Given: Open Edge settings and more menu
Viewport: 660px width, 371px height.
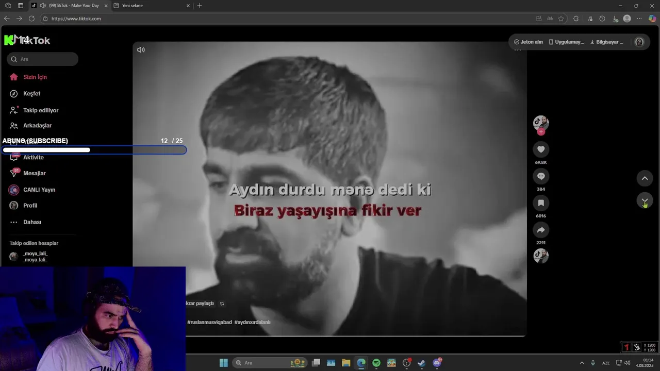Looking at the screenshot, I should (x=639, y=19).
